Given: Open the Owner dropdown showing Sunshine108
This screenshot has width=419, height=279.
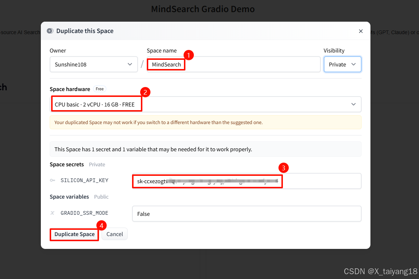Looking at the screenshot, I should click(93, 64).
